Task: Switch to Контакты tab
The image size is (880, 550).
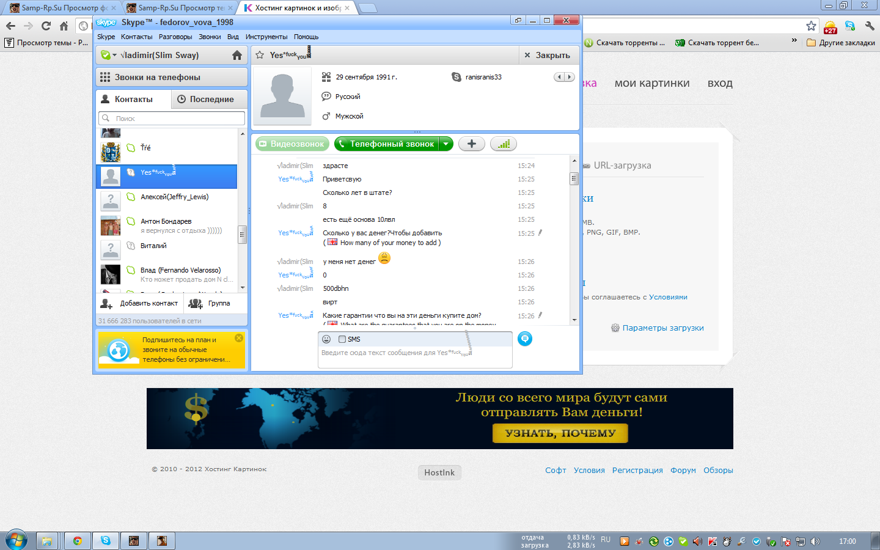Action: [x=133, y=99]
